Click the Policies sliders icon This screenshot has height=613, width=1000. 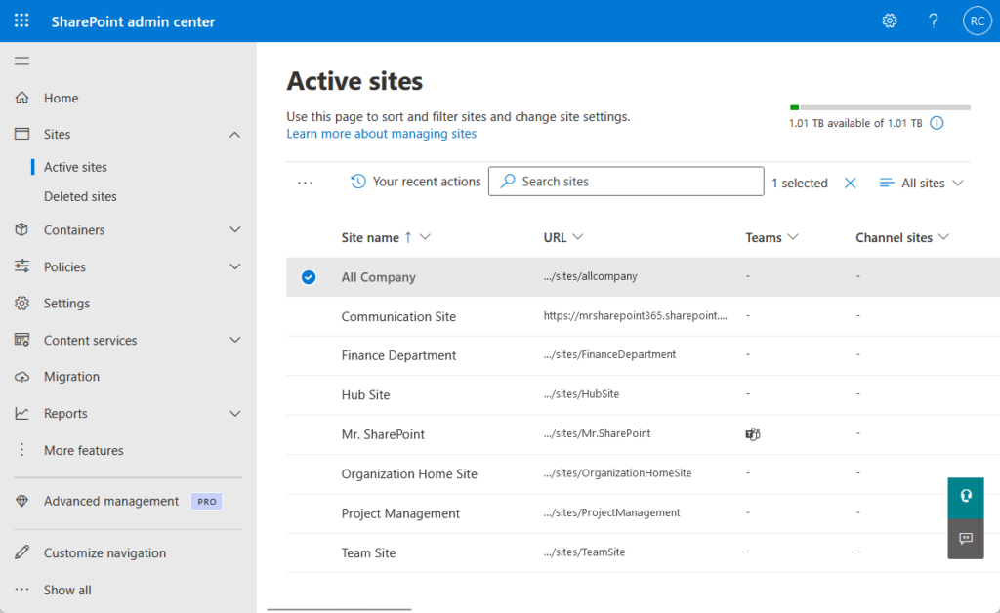click(21, 266)
